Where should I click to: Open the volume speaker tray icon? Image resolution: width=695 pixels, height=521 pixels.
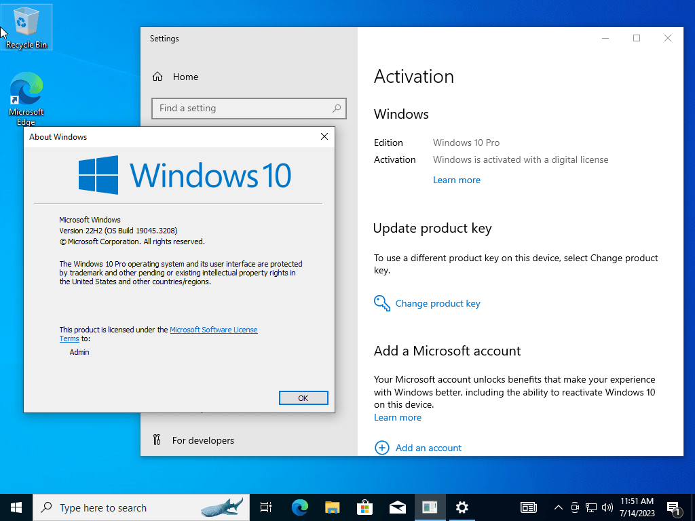[607, 507]
